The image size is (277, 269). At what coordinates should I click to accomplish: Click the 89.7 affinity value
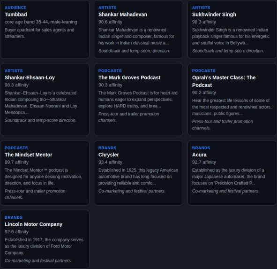[x=16, y=162]
